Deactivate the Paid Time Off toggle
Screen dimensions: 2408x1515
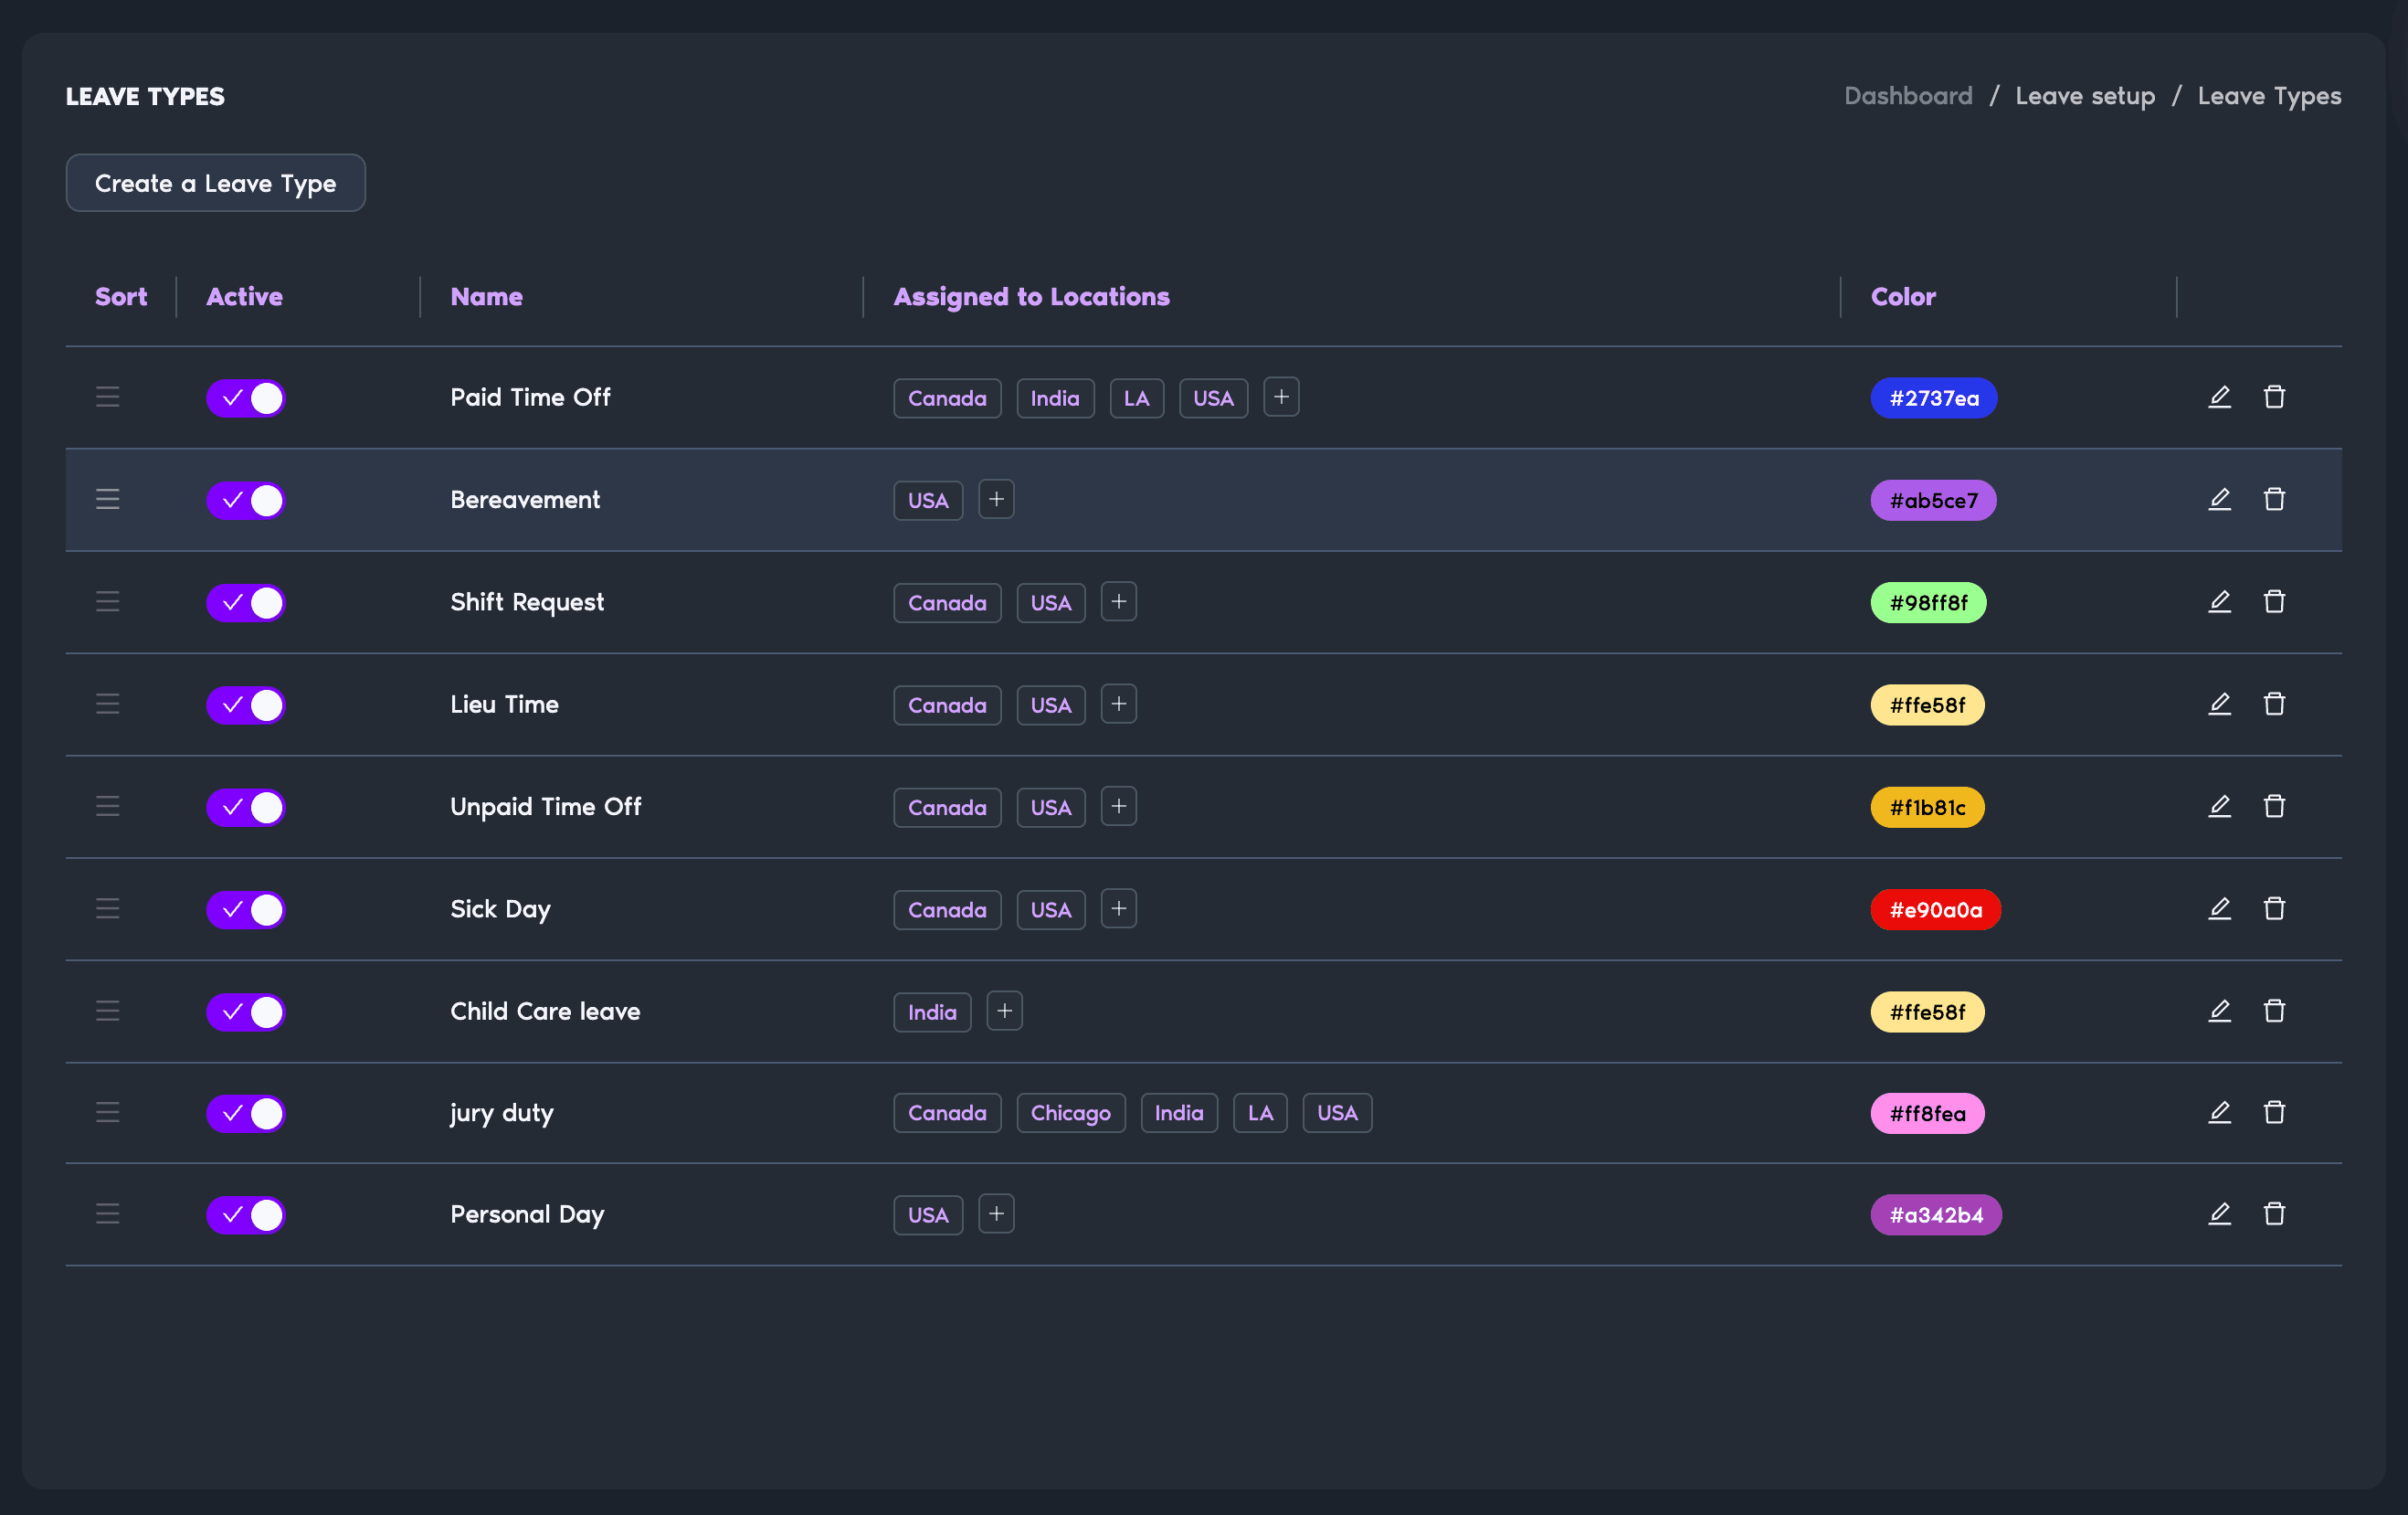coord(246,398)
